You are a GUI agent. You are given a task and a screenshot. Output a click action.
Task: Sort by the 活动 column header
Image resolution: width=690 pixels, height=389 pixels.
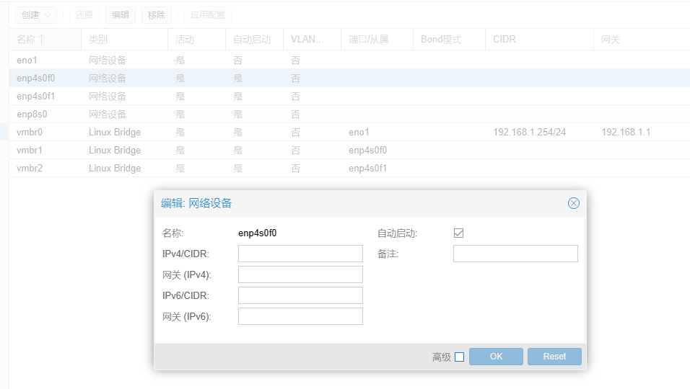point(197,40)
